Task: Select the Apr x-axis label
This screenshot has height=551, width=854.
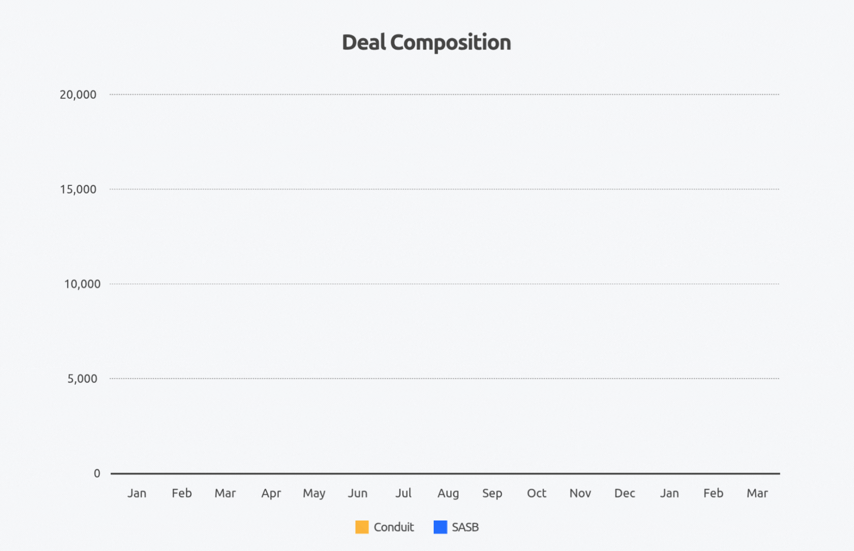Action: point(271,494)
